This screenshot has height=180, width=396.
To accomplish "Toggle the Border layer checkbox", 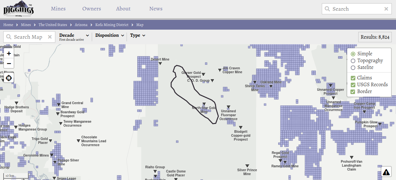I will point(353,92).
